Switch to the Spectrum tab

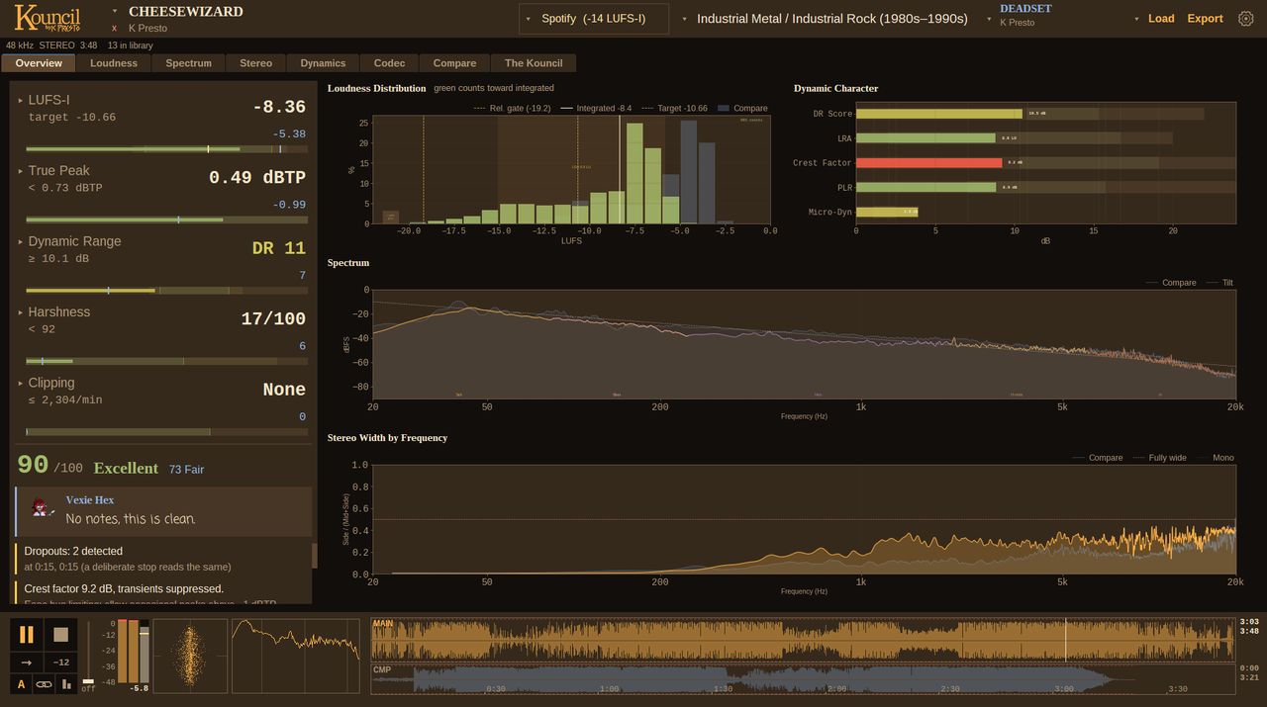(x=189, y=63)
